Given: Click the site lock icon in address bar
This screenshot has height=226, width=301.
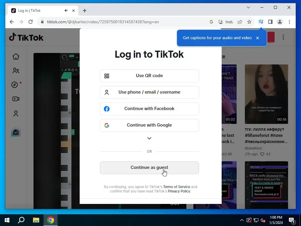Looking at the screenshot, I should (x=42, y=22).
